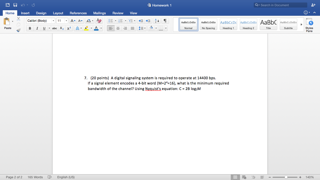This screenshot has height=180, width=320.
Task: Click the Save icon in title bar
Action: coord(15,5)
